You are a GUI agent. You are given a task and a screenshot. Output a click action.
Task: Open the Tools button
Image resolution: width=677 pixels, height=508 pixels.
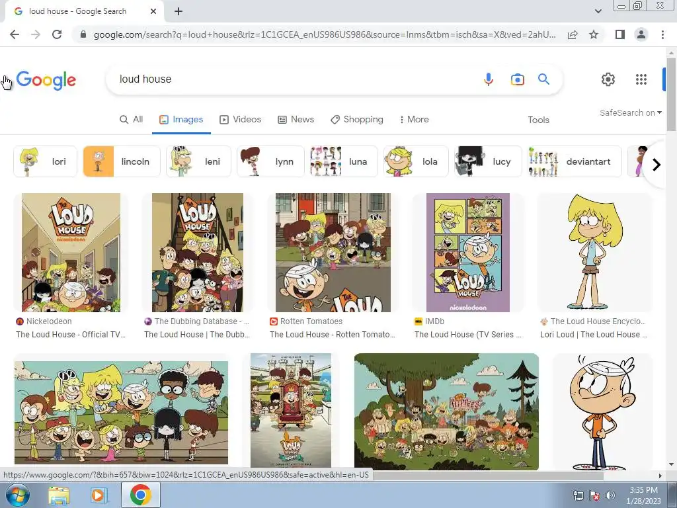pyautogui.click(x=538, y=120)
